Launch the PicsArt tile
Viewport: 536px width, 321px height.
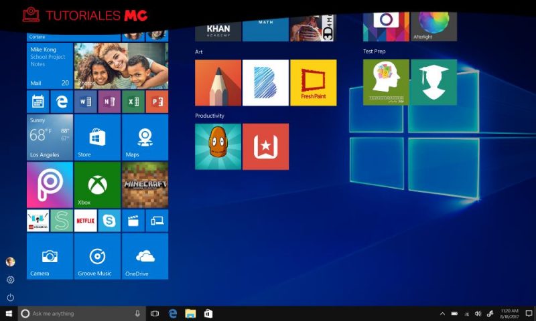click(50, 185)
